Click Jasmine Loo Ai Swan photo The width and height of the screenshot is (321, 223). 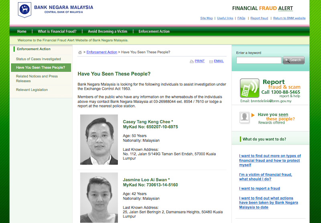click(99, 197)
